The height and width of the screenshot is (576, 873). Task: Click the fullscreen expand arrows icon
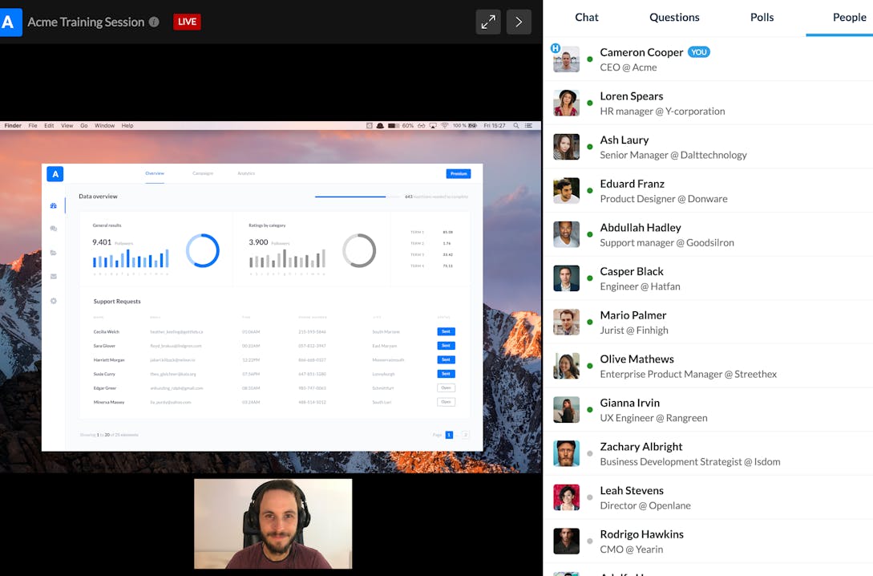click(487, 22)
